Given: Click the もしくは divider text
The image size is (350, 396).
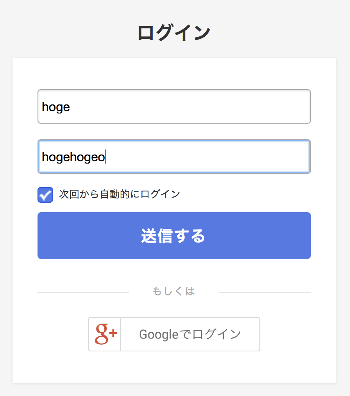Looking at the screenshot, I should (x=174, y=291).
